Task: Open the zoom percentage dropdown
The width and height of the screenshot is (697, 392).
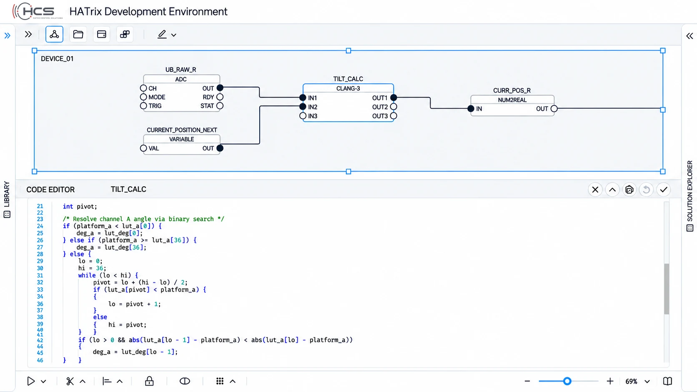Action: [x=647, y=382]
